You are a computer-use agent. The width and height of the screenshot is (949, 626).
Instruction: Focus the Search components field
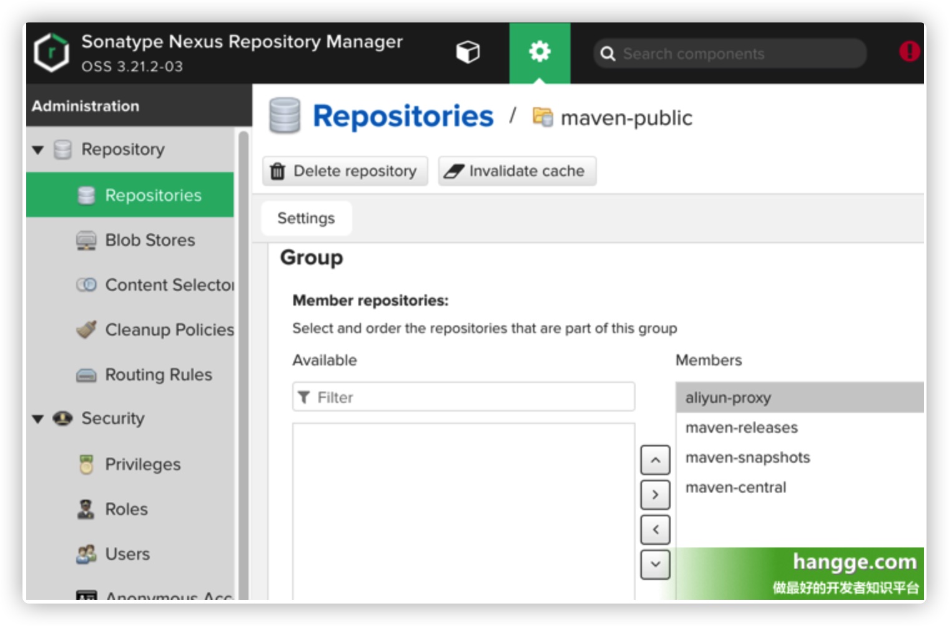coord(729,54)
